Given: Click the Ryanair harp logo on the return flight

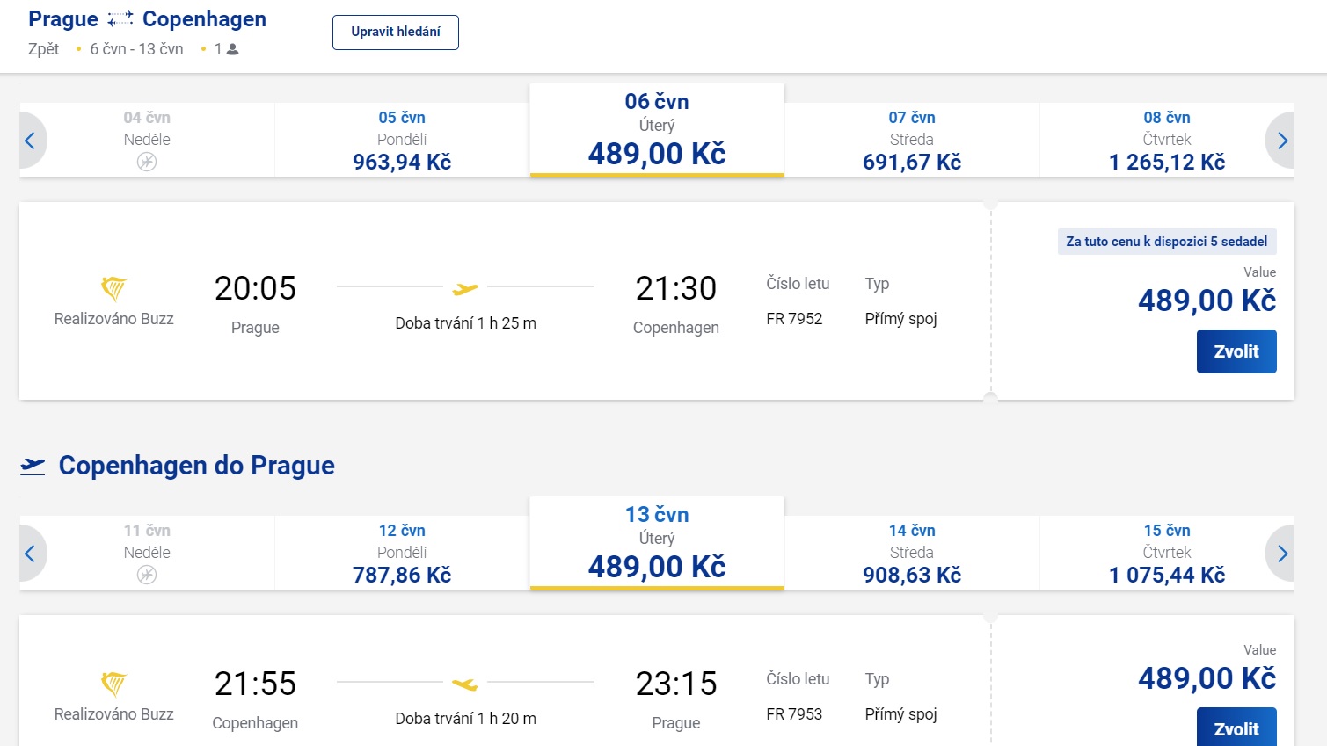Looking at the screenshot, I should click(113, 684).
